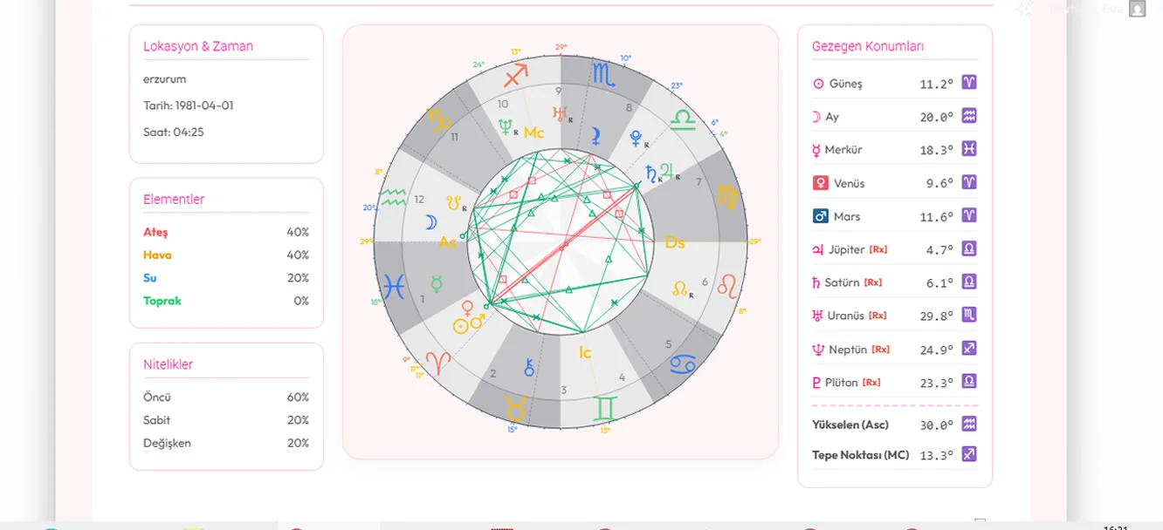
Task: Click the Scorpio glyph on the chart wheel
Action: point(604,73)
